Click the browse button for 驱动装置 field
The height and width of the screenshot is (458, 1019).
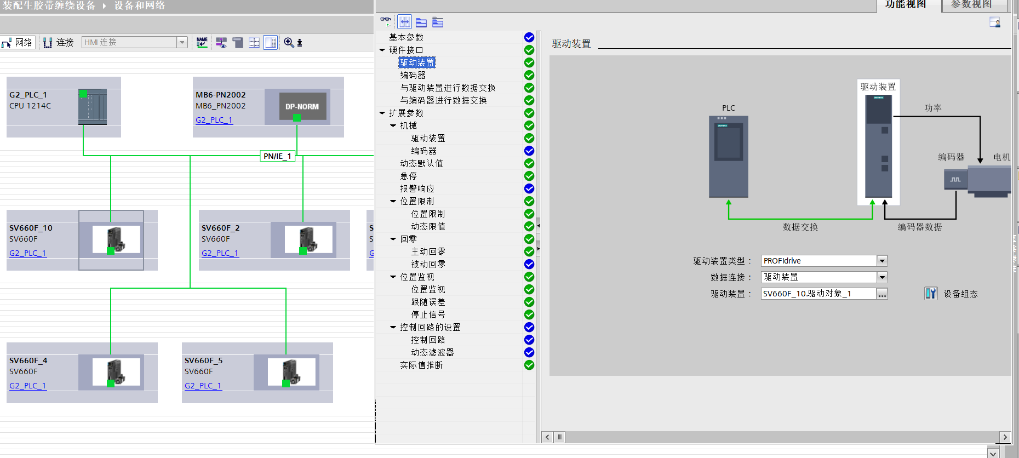[882, 294]
